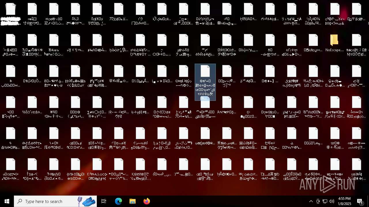
Task: Open the Windows Start menu
Action: click(7, 201)
